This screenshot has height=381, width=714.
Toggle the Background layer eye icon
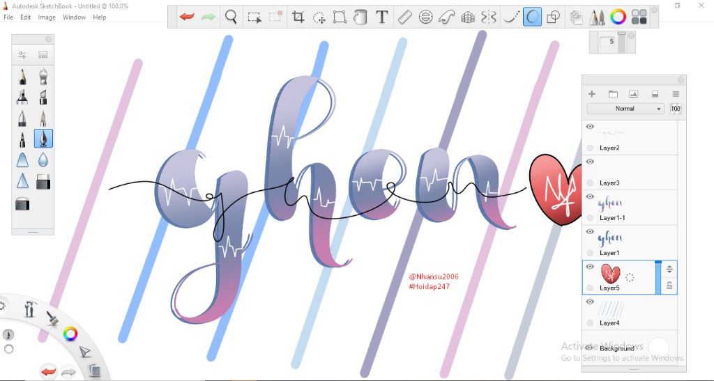pyautogui.click(x=590, y=348)
